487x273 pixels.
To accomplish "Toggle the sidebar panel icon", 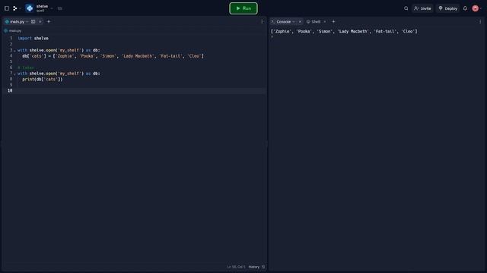I will coord(7,8).
